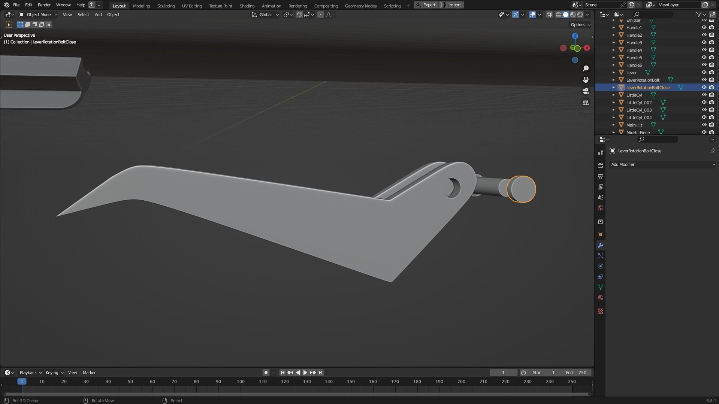The width and height of the screenshot is (719, 404).
Task: Open the Scene properties tab icon
Action: tap(601, 197)
